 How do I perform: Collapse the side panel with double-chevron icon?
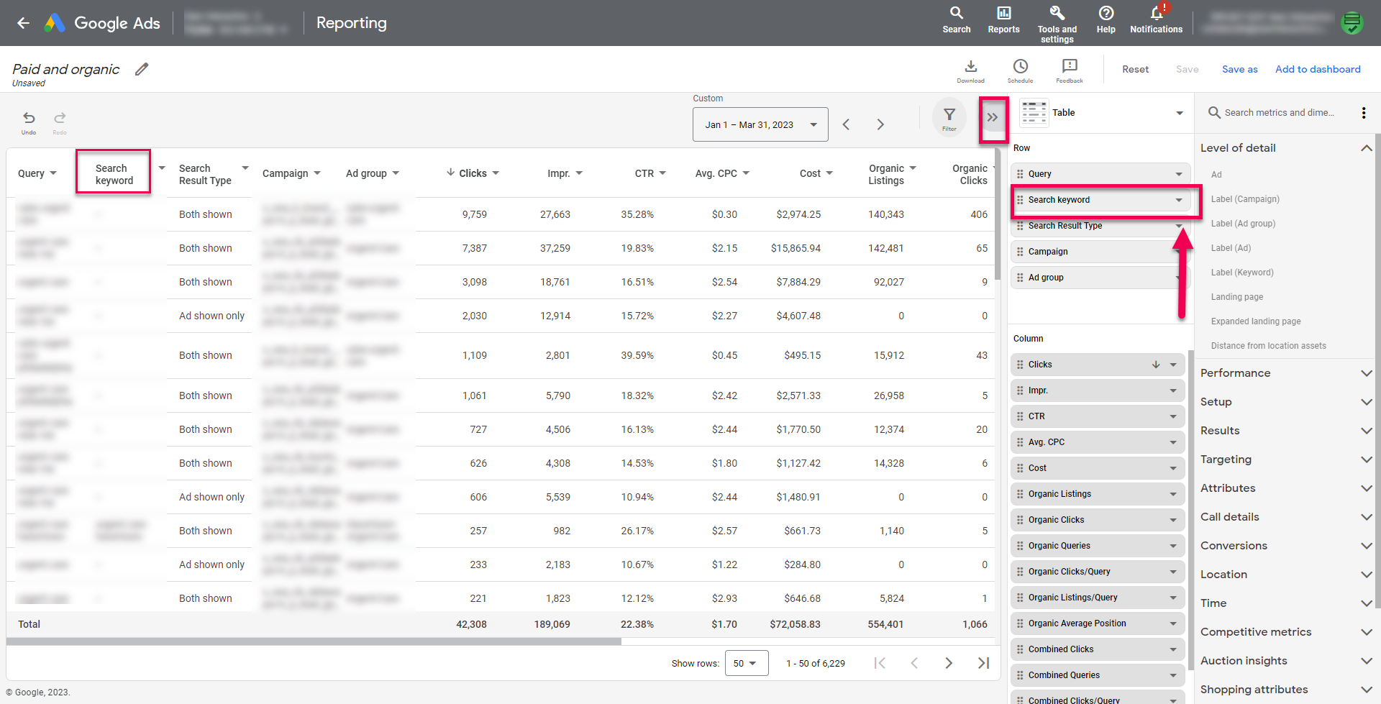(x=993, y=118)
